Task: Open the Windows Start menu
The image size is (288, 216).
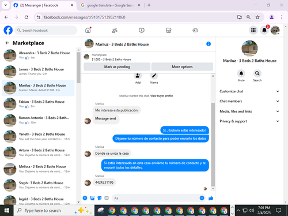Action: coord(7,210)
